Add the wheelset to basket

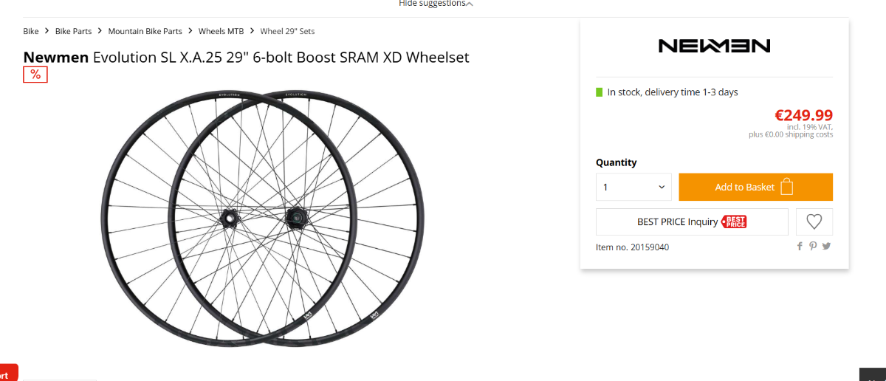(755, 187)
